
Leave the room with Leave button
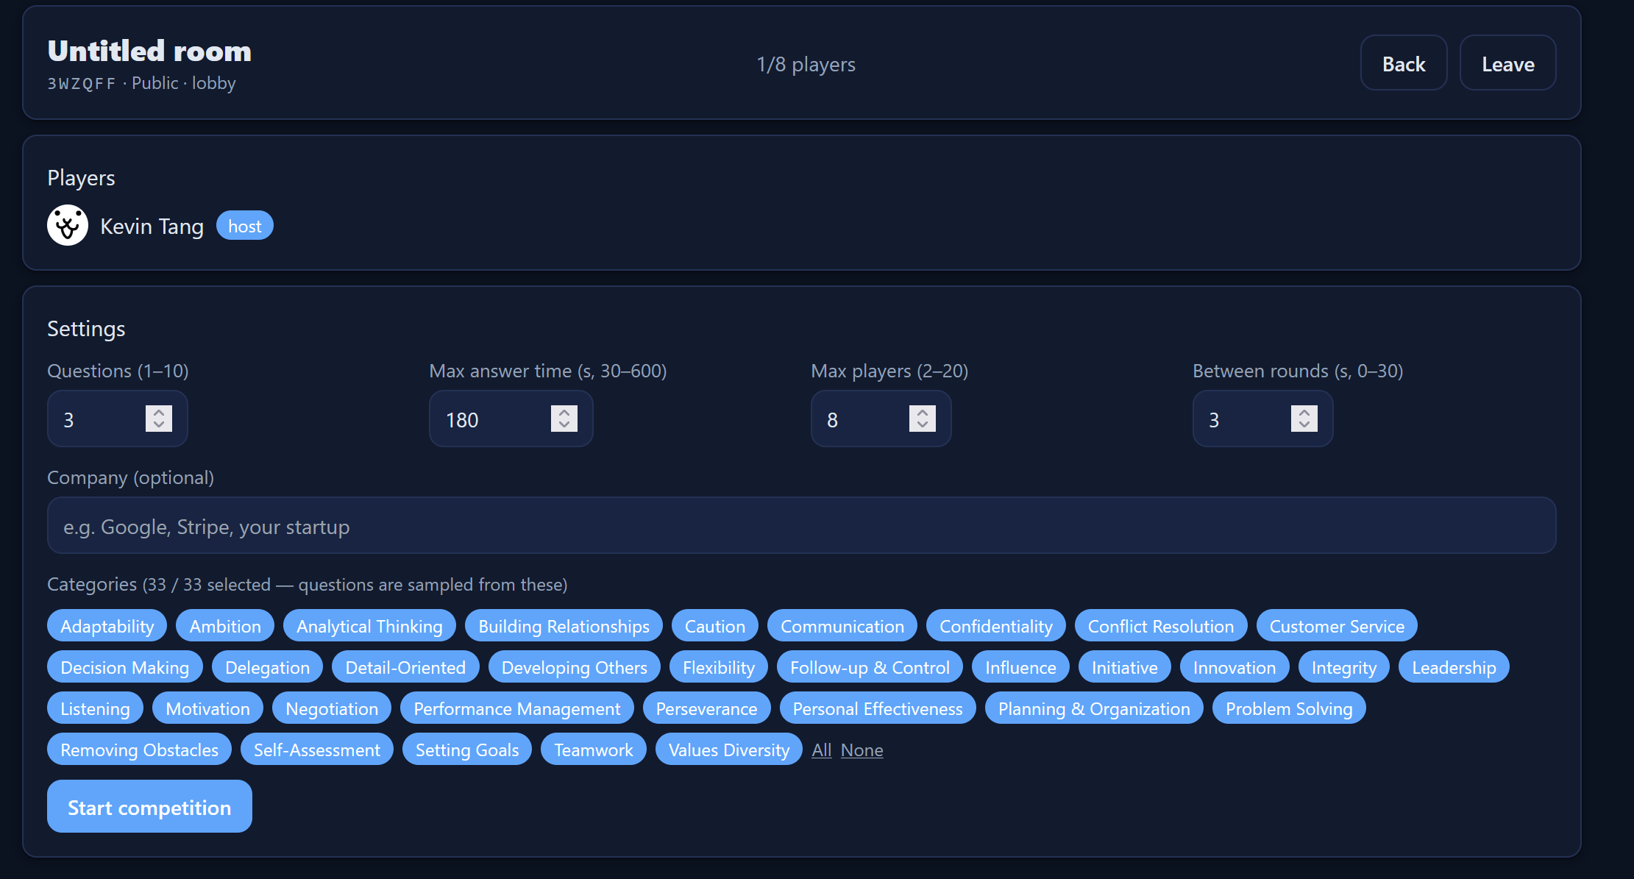tap(1507, 64)
